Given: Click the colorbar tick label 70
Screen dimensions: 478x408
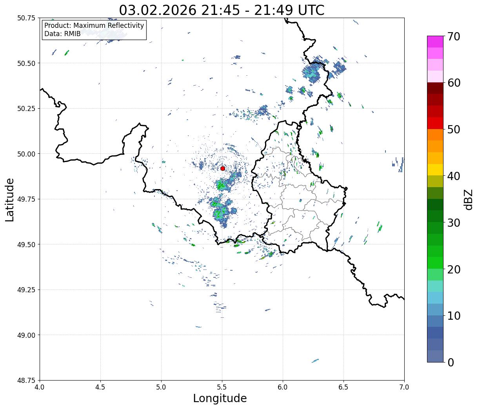Looking at the screenshot, I should coord(454,36).
